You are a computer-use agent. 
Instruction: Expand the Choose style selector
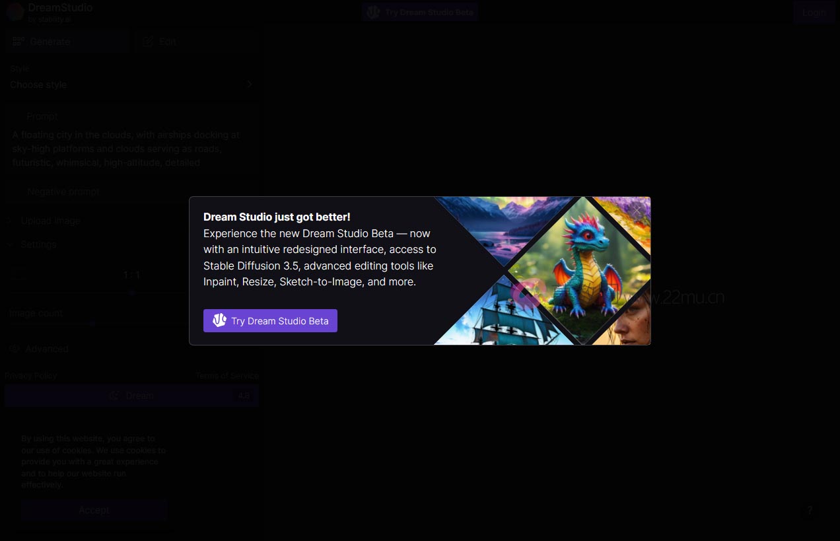click(x=131, y=85)
